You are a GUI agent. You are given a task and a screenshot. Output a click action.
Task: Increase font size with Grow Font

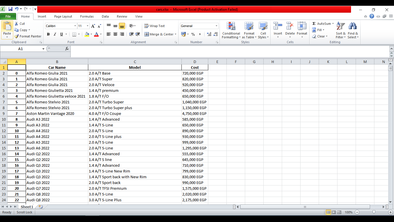pyautogui.click(x=93, y=26)
